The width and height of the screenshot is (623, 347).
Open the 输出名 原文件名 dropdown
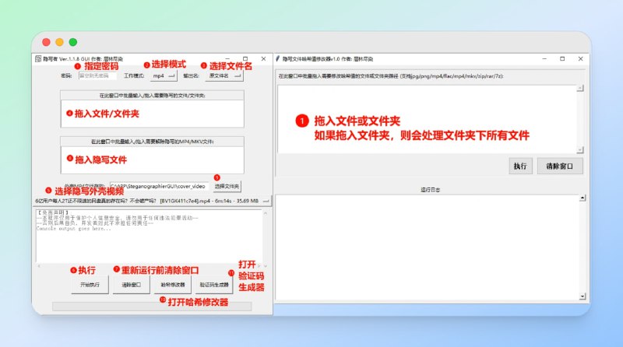225,75
